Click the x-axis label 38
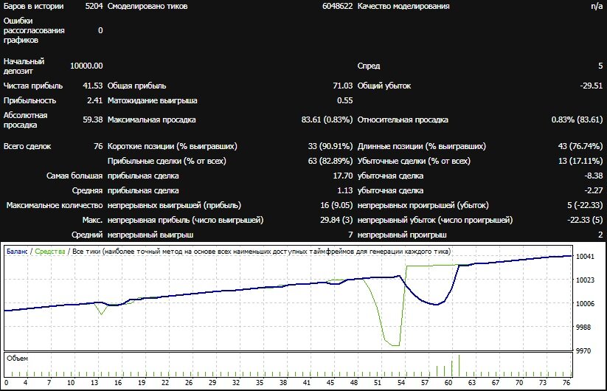 click(283, 382)
